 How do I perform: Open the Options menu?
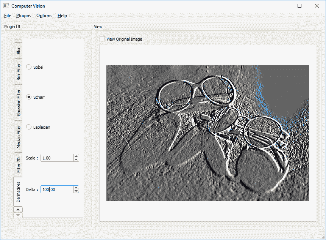pyautogui.click(x=44, y=16)
